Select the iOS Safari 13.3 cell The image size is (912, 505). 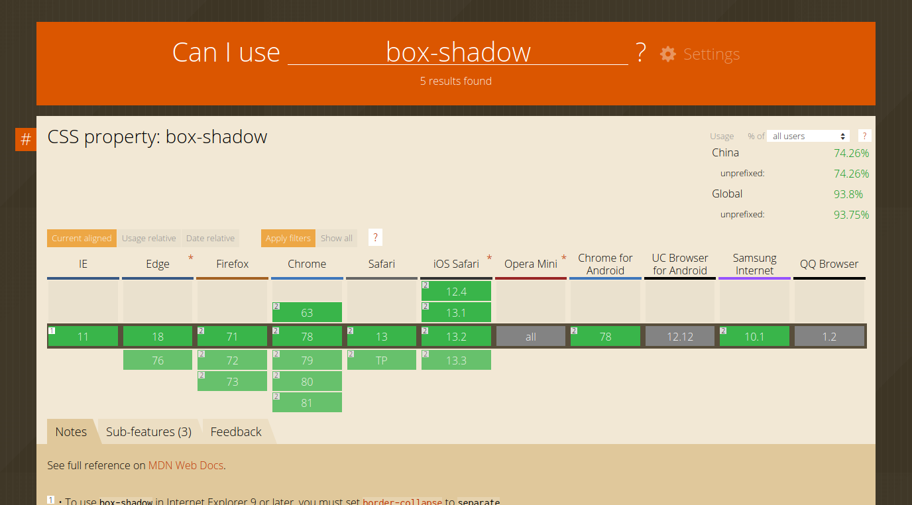456,360
